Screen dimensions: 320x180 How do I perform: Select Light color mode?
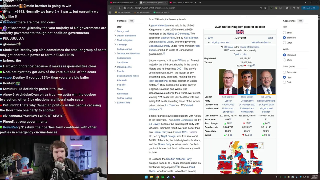284,77
